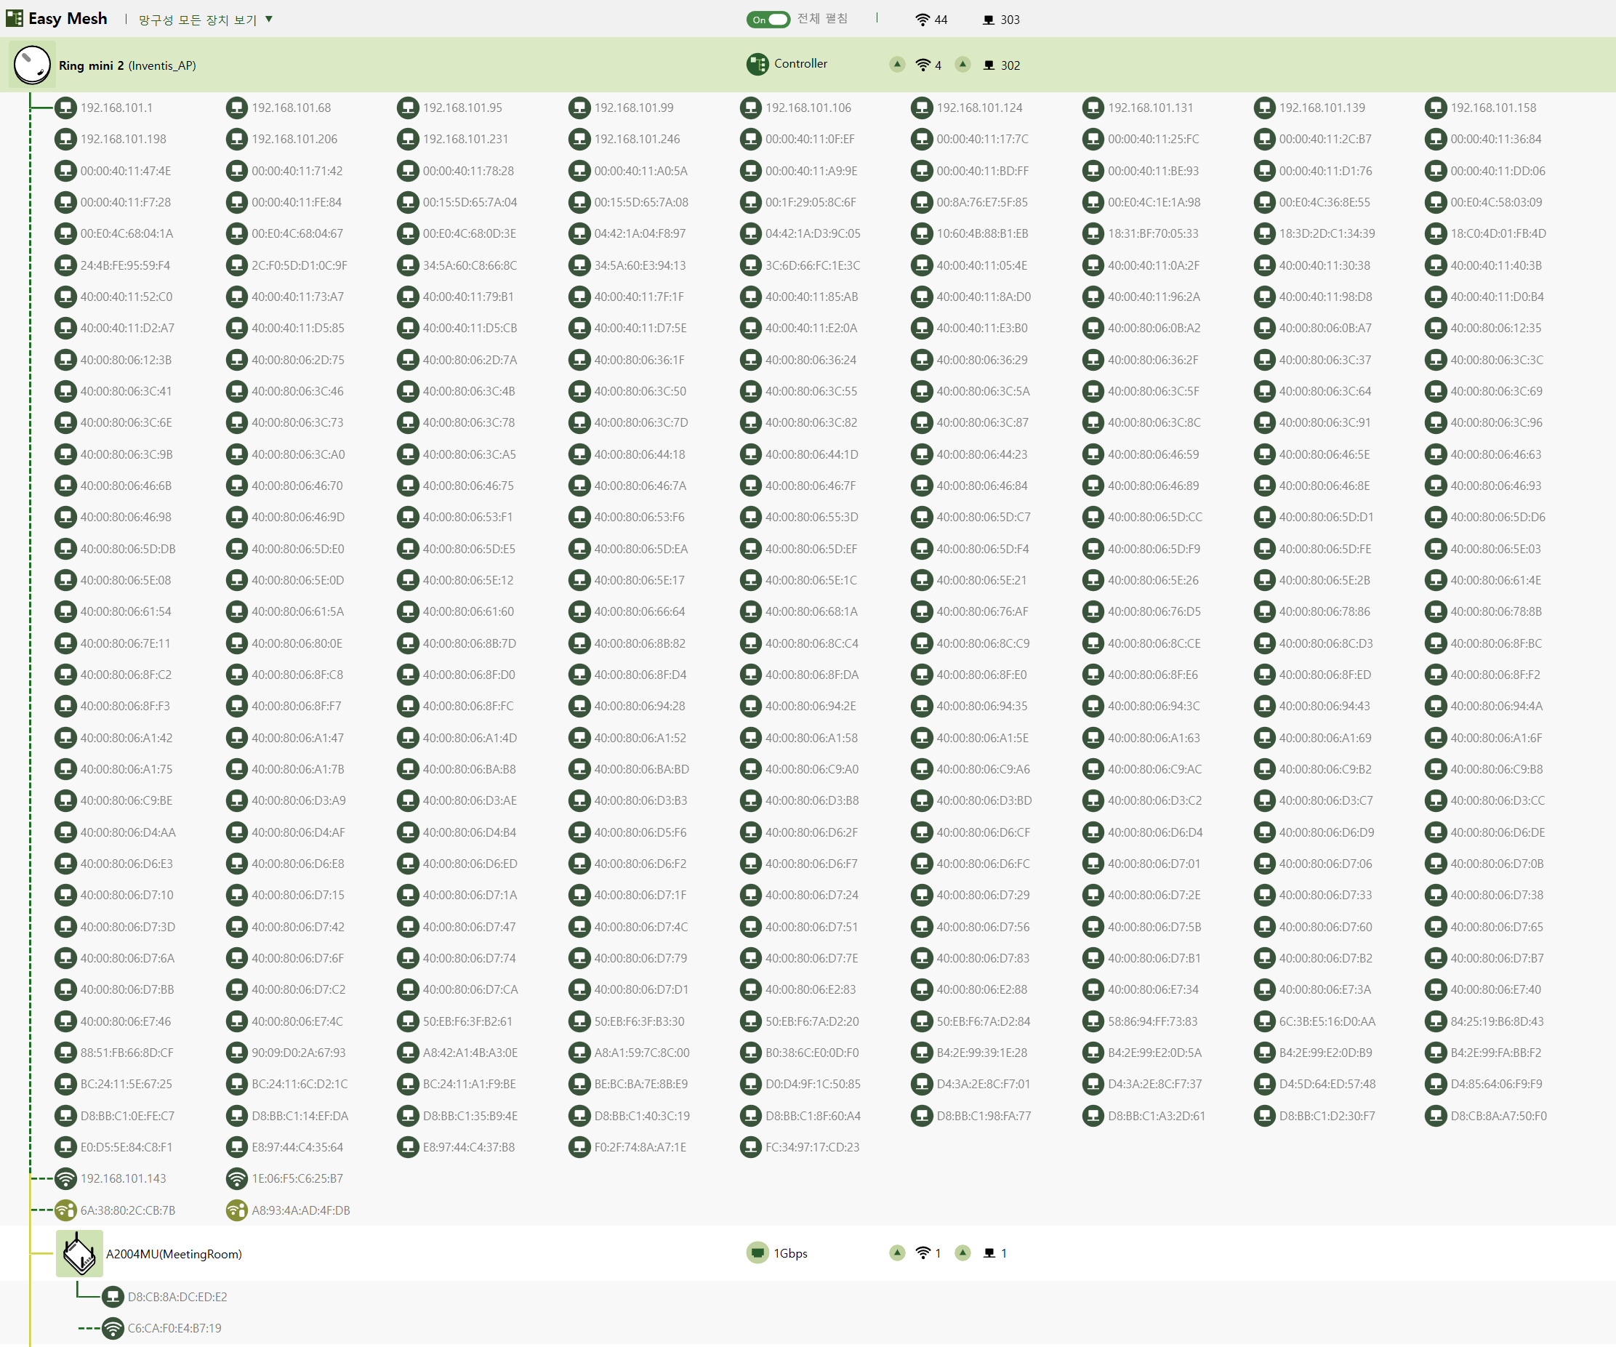
Task: Select device 3C:6D:66:FC:1E:3C
Action: 813,265
